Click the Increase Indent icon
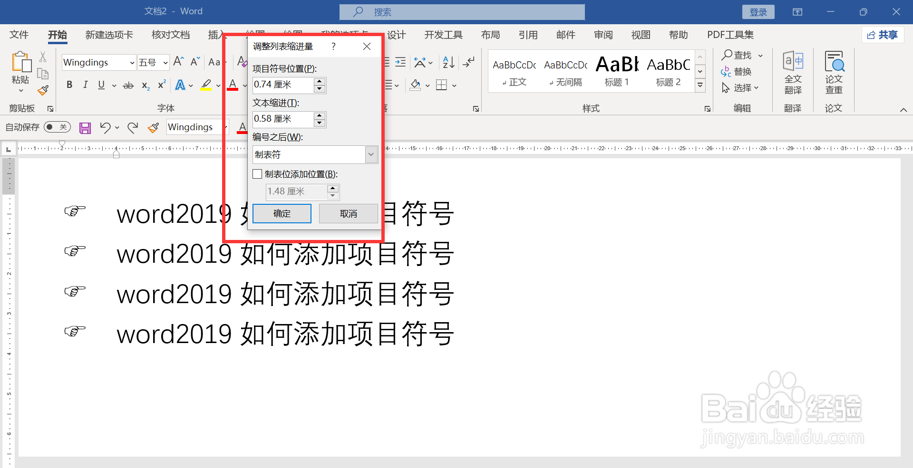This screenshot has width=913, height=468. tap(400, 62)
